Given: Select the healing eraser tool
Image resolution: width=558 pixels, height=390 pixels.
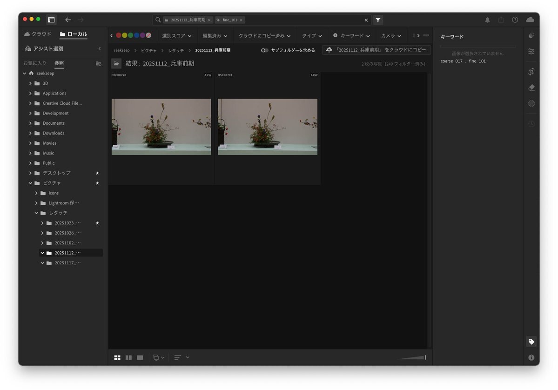Looking at the screenshot, I should click(531, 87).
